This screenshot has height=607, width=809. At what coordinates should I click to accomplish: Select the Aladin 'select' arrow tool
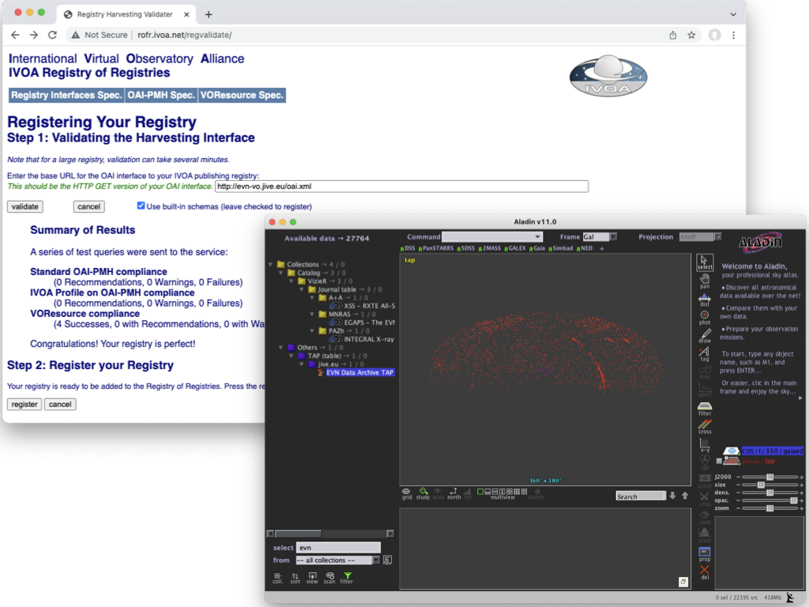click(704, 262)
